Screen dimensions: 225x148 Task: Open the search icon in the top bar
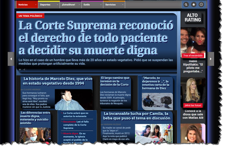[x=186, y=4]
